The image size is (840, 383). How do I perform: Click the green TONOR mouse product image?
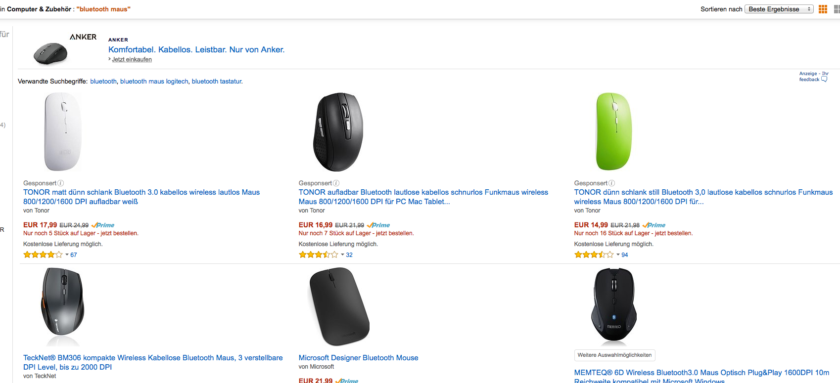click(x=614, y=131)
